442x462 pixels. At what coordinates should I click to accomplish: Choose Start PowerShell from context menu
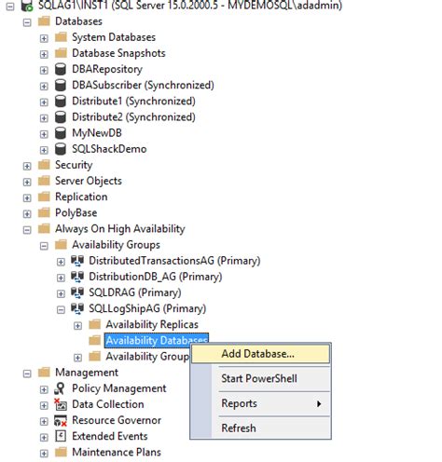click(260, 378)
